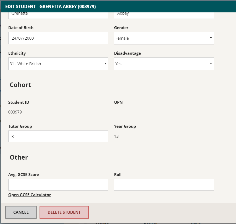Open the Gender dropdown
The image size is (236, 224).
(x=164, y=38)
